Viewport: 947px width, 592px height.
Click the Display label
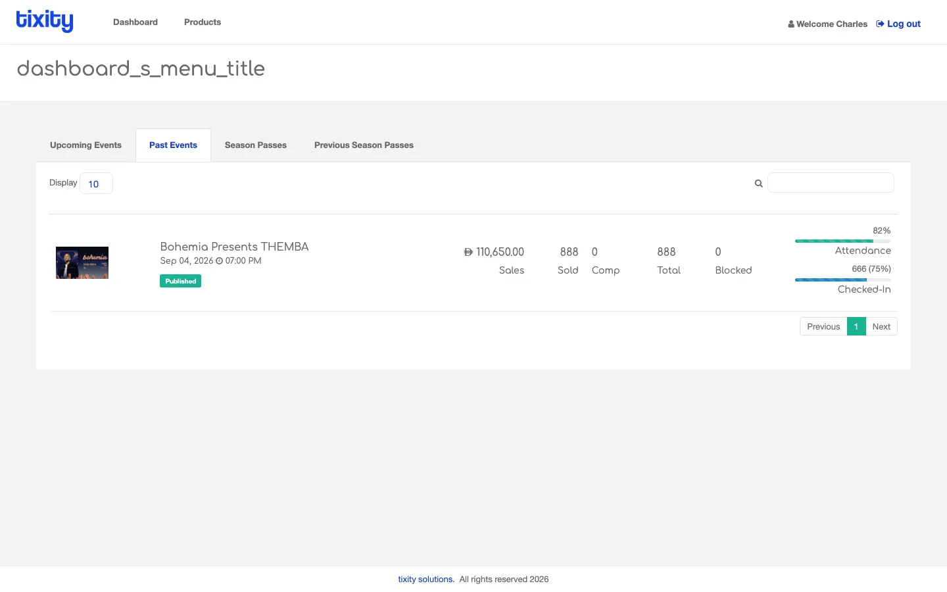coord(63,183)
